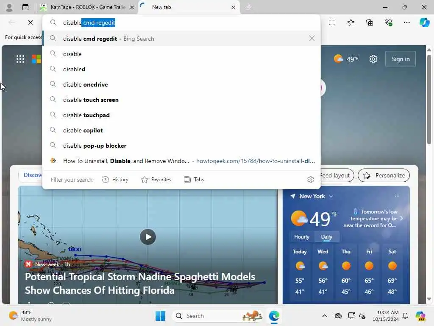Open the notifications bell icon
Screen dimensions: 434x326
click(x=405, y=316)
